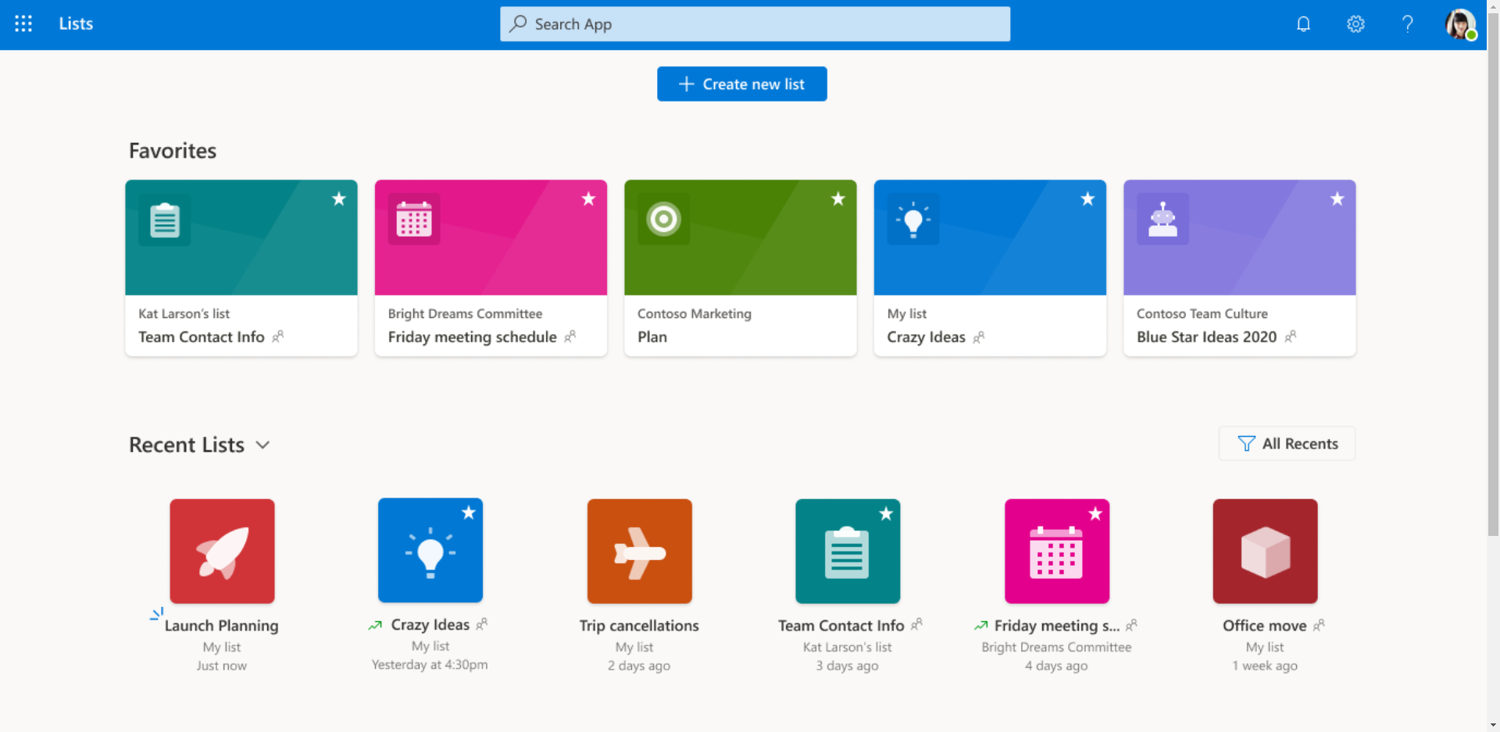This screenshot has width=1500, height=732.
Task: Open the app launcher waffle icon
Action: click(23, 23)
